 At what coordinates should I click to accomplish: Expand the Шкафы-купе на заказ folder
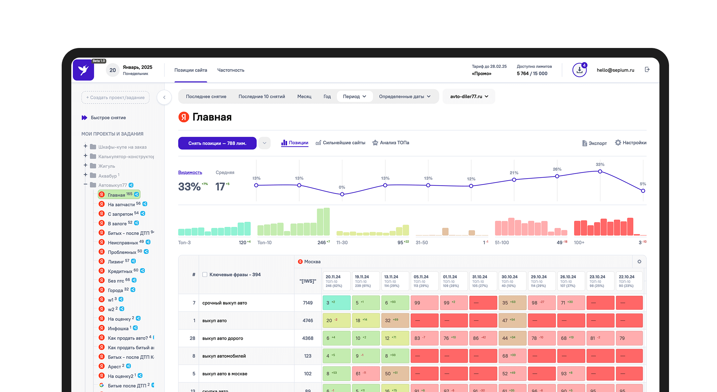[x=85, y=146]
